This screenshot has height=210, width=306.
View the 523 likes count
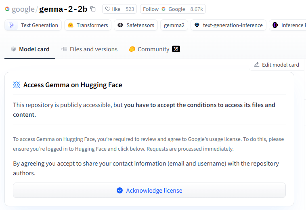click(x=130, y=9)
